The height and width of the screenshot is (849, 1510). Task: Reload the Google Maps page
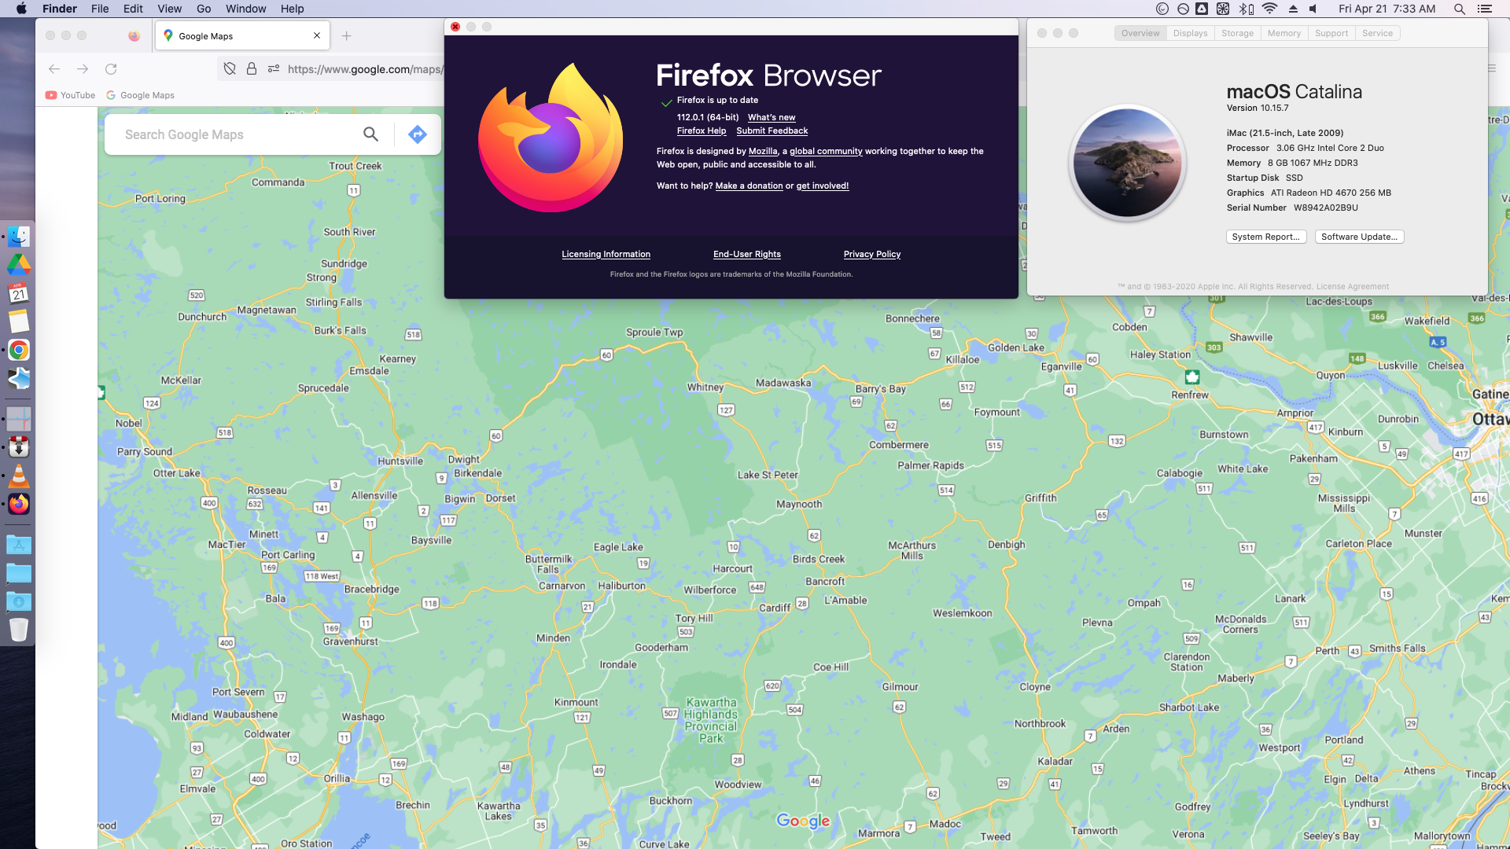click(111, 69)
